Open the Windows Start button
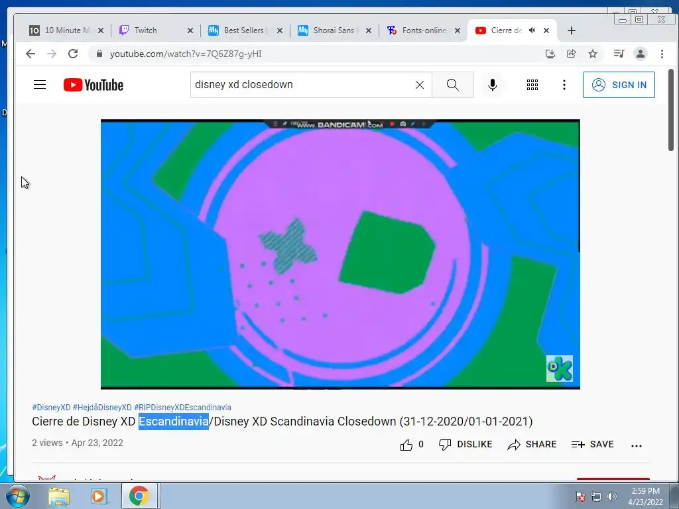 (x=17, y=496)
